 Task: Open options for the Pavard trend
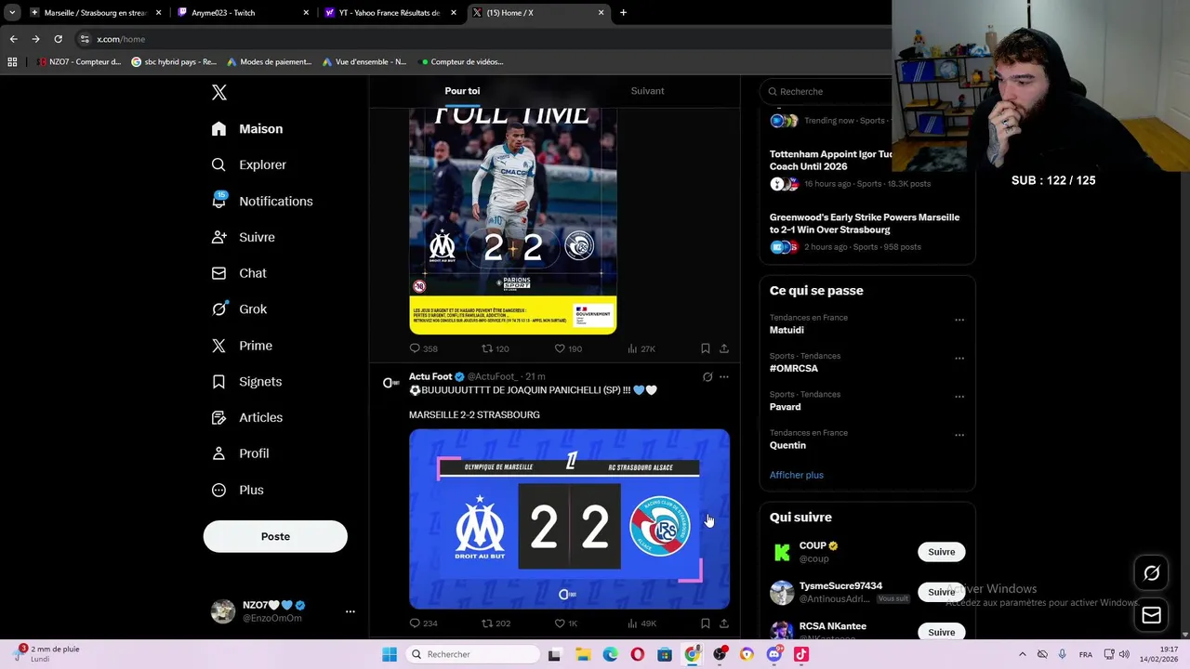point(959,397)
